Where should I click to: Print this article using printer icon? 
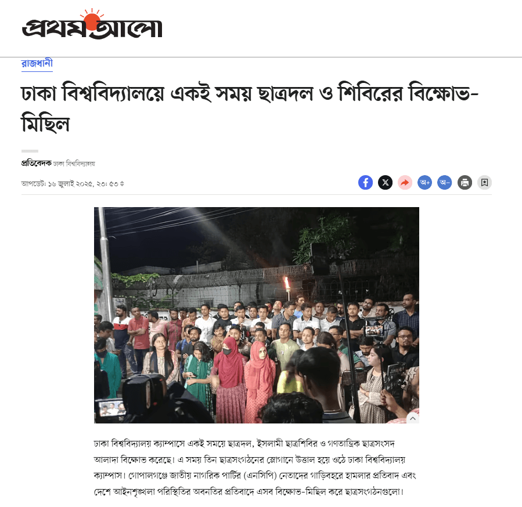[x=465, y=182]
